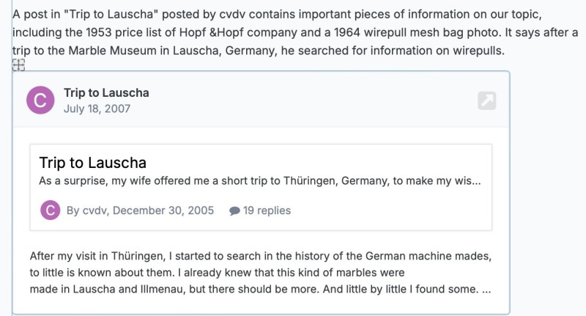Open the large "Trip to Lauscha" card heading

tap(93, 163)
